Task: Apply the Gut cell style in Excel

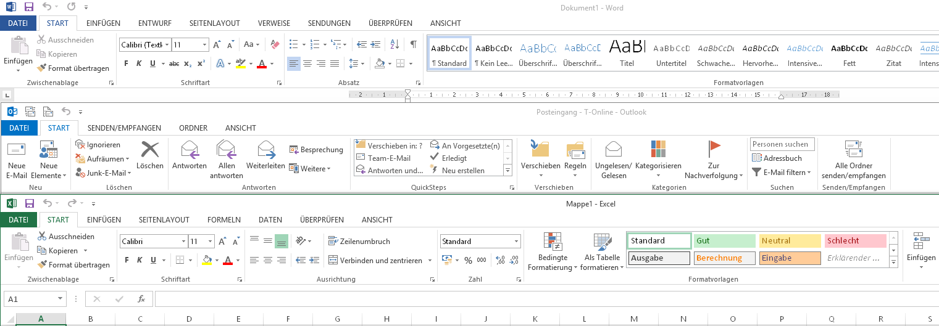Action: [725, 241]
